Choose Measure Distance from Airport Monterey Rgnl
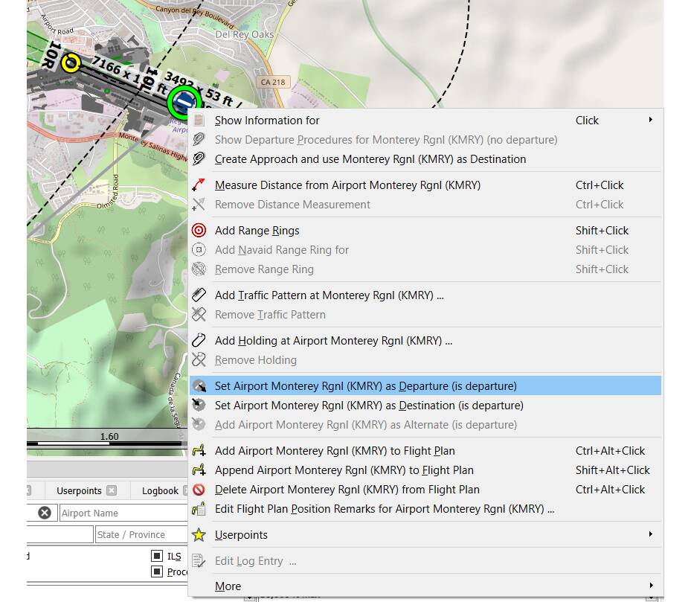The width and height of the screenshot is (691, 602). pyautogui.click(x=425, y=185)
